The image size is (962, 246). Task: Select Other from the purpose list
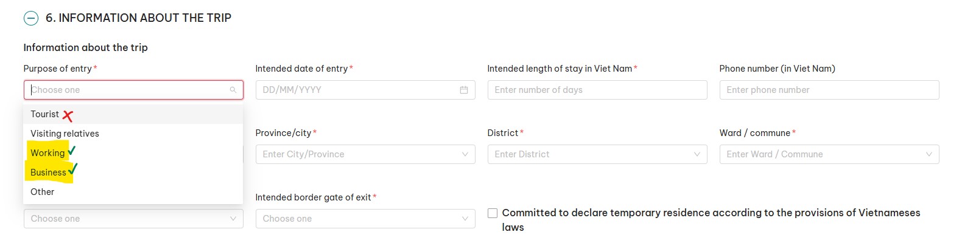43,192
